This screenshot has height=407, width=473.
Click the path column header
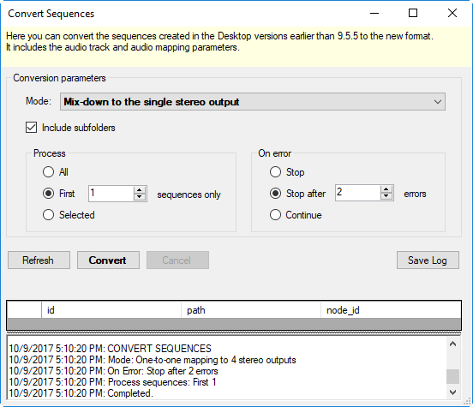[x=251, y=310]
